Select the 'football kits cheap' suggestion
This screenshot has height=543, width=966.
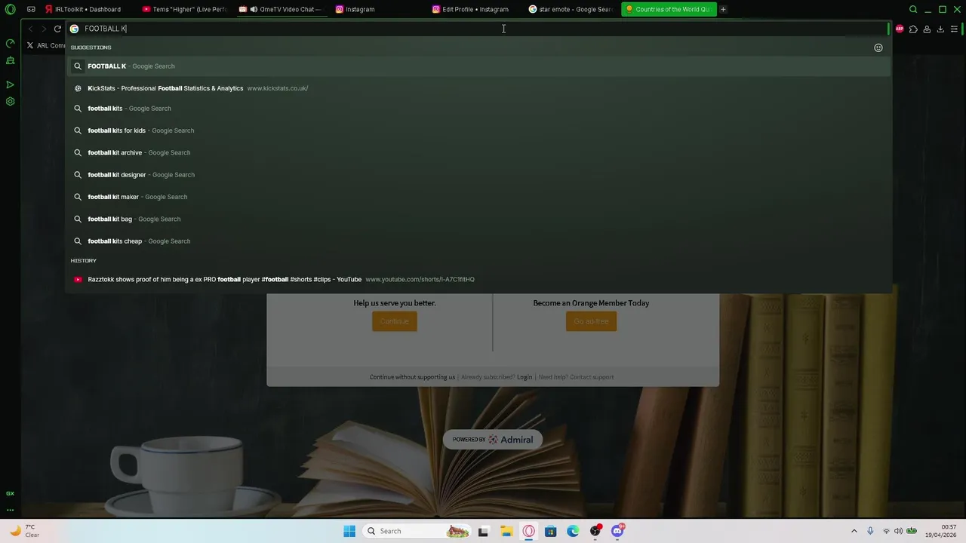tap(480, 241)
